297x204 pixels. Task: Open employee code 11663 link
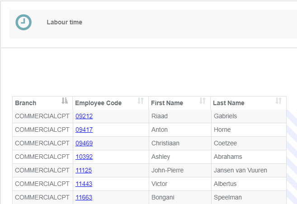(84, 197)
